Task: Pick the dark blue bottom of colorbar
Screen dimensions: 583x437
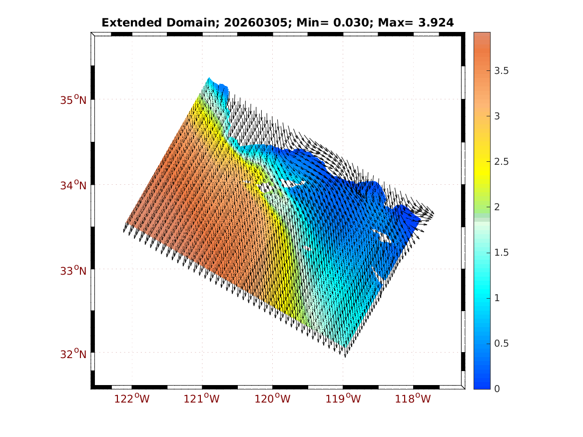Action: click(482, 382)
